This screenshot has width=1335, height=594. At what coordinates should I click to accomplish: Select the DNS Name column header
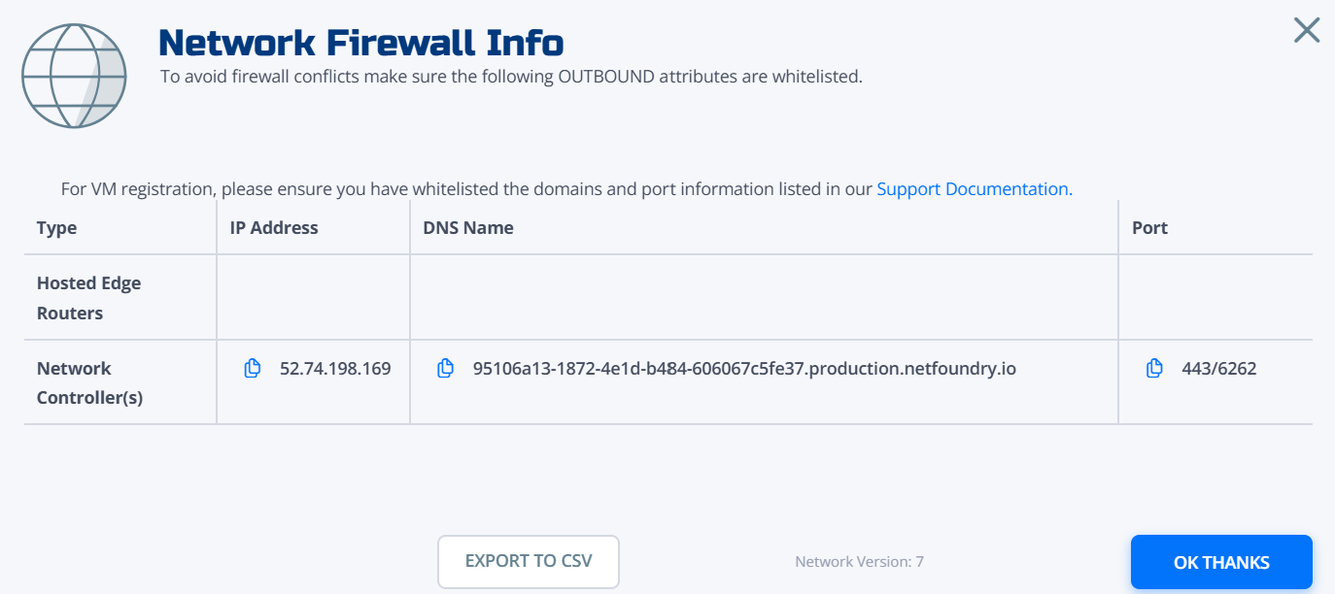click(468, 228)
